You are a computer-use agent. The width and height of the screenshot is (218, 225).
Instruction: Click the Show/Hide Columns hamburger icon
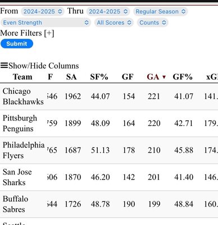coord(4,65)
